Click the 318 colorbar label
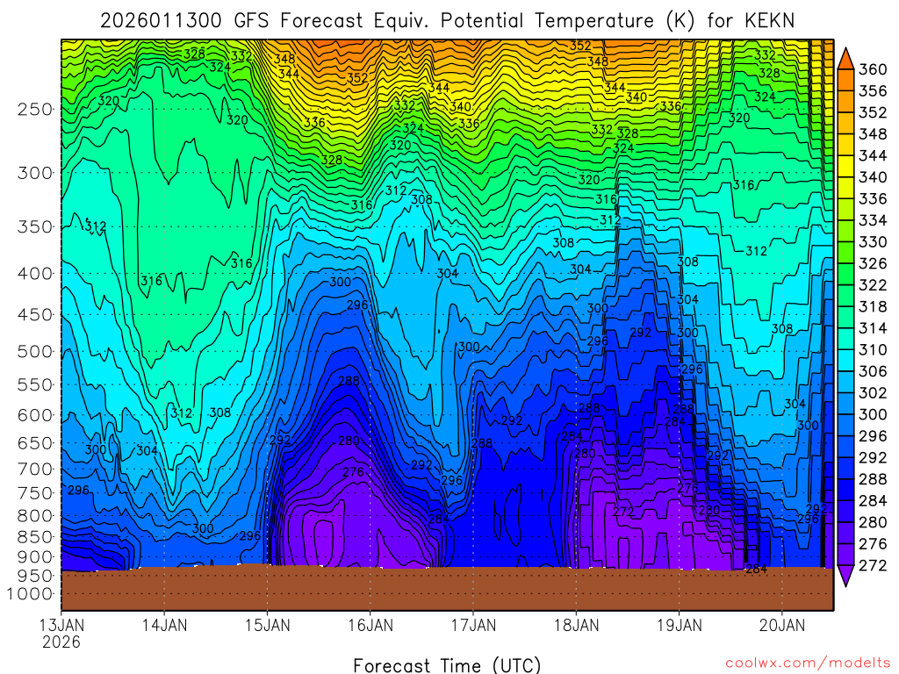The image size is (899, 674). 873,306
